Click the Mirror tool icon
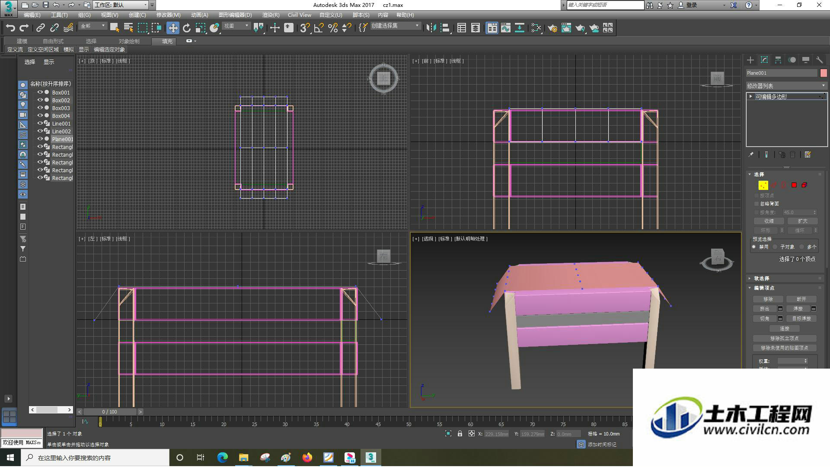Image resolution: width=830 pixels, height=467 pixels. click(x=431, y=28)
